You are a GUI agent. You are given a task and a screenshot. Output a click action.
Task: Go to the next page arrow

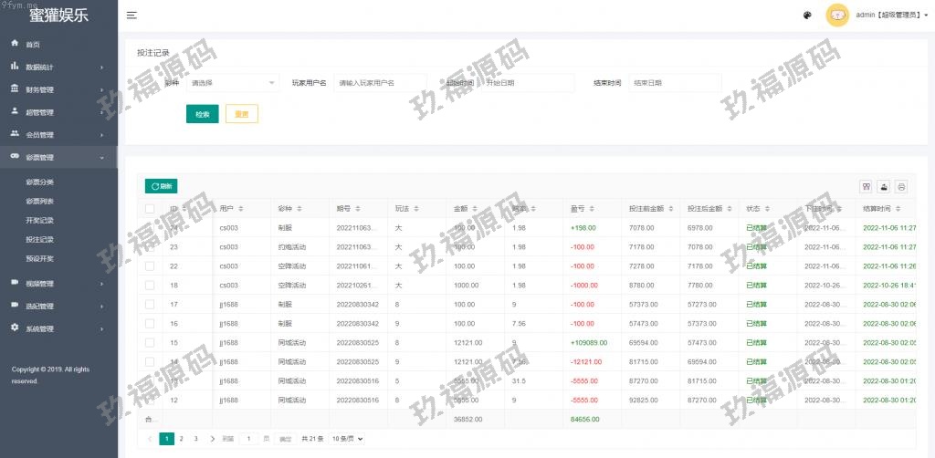213,439
